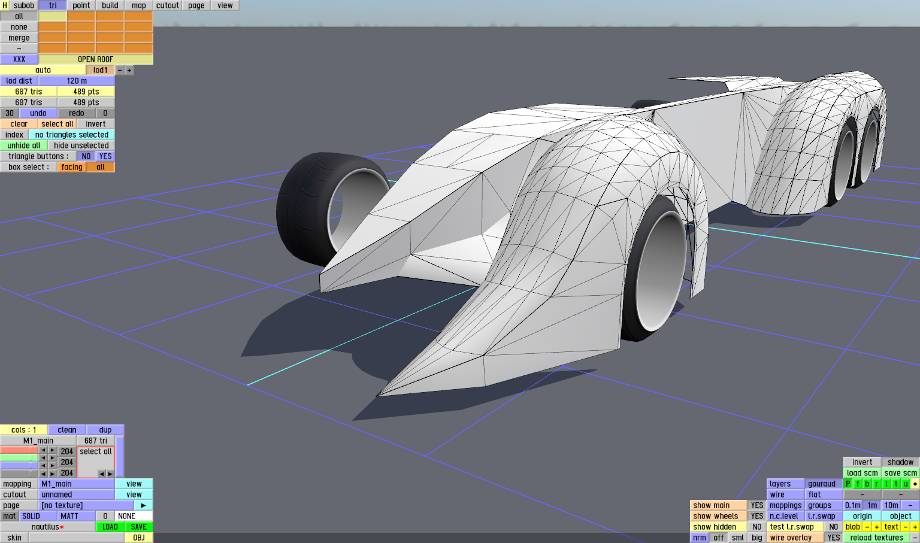Switch to the u underside view button
Screen dimensions: 920x543
point(906,484)
